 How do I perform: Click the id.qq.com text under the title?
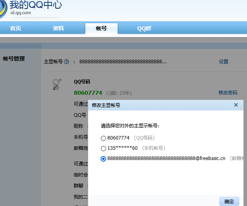[20, 13]
